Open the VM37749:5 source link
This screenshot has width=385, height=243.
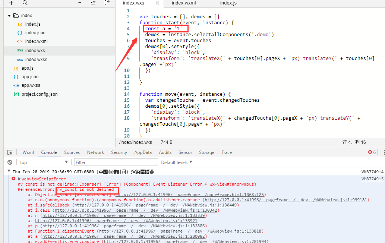pos(372,179)
